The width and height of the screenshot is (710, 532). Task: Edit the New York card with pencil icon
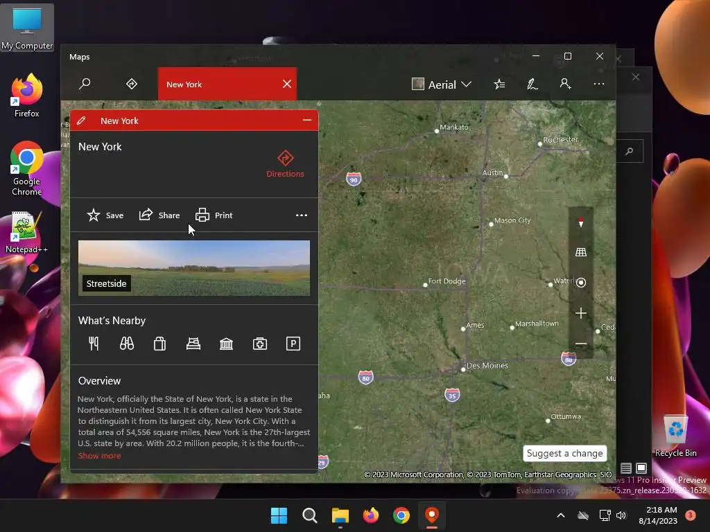point(82,121)
